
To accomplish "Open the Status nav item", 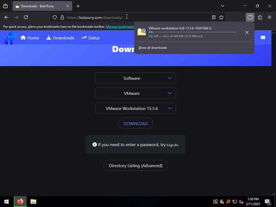I will click(x=91, y=38).
